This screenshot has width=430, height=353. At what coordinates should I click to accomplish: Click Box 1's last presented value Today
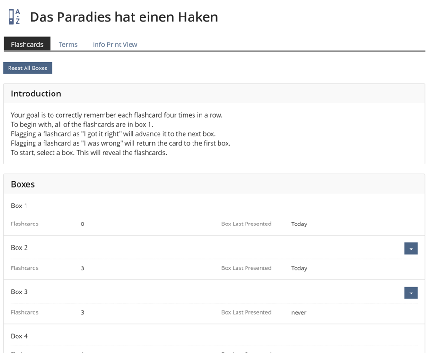[299, 224]
